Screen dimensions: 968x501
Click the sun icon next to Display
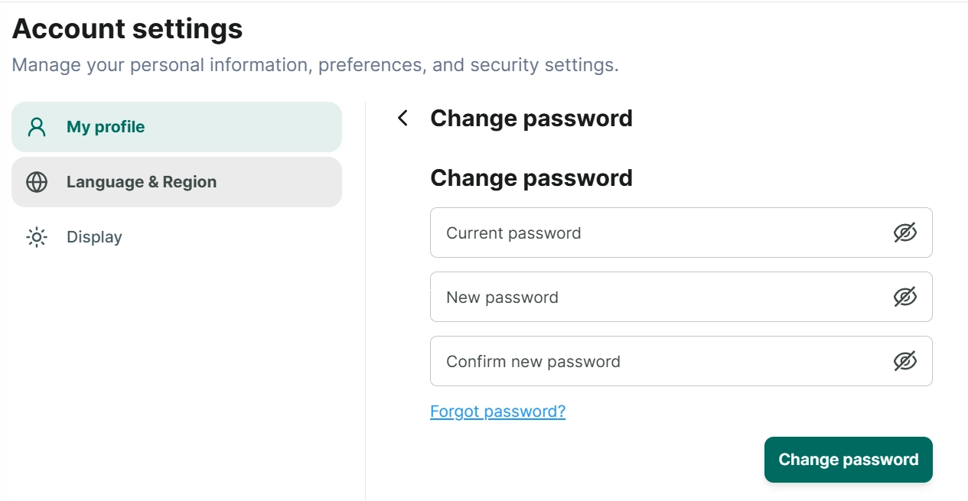pyautogui.click(x=37, y=237)
